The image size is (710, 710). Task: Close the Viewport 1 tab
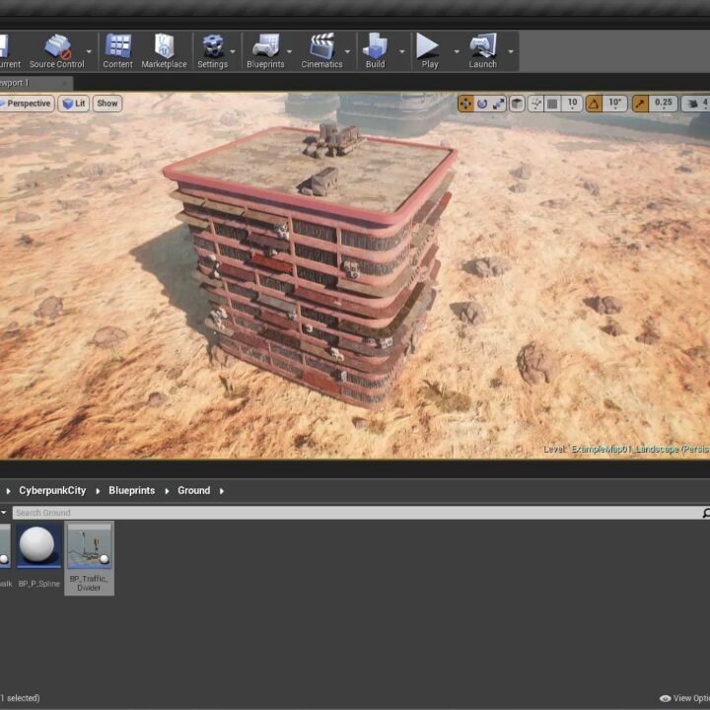65,83
